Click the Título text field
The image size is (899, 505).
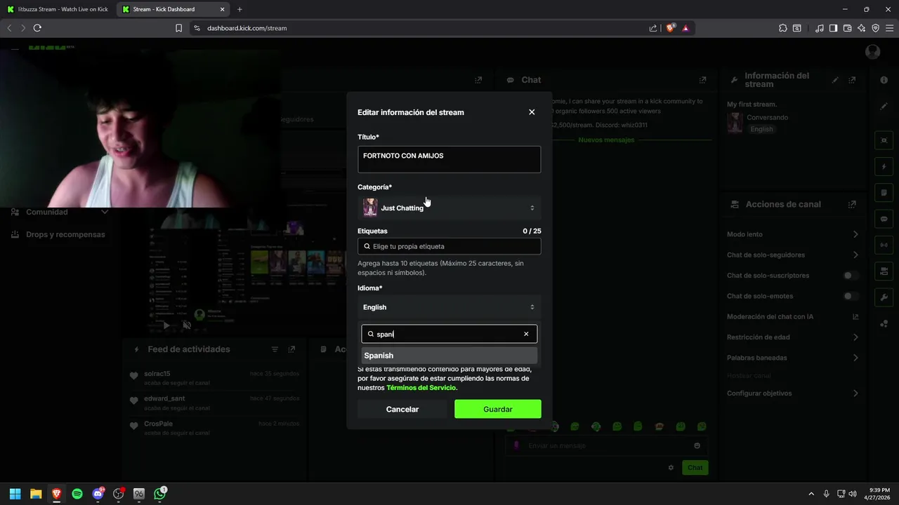pos(449,159)
